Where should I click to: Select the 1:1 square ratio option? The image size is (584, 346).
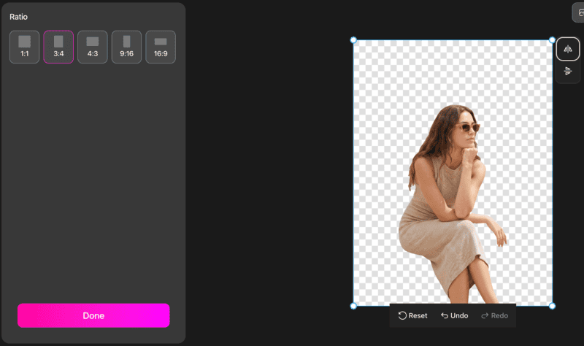(25, 47)
